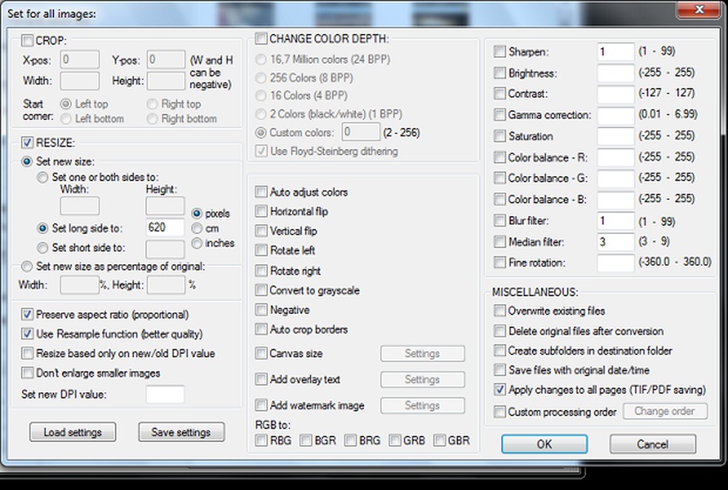Screen dimensions: 728x490
Task: Enable RGB to BGR checkbox
Action: point(306,440)
